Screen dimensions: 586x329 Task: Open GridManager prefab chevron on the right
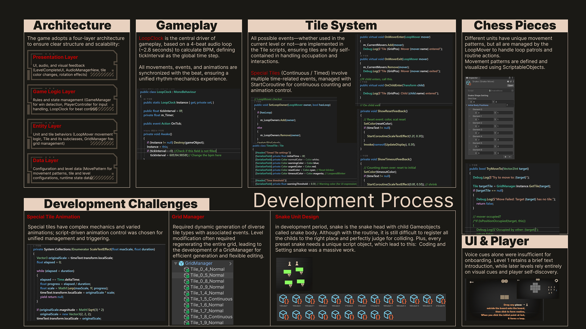tap(230, 263)
